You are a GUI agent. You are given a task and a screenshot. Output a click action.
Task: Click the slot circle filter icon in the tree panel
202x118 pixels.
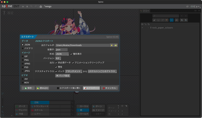click(158, 20)
